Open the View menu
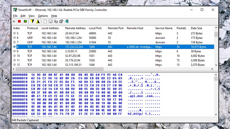This screenshot has width=230, height=129. coord(32,16)
